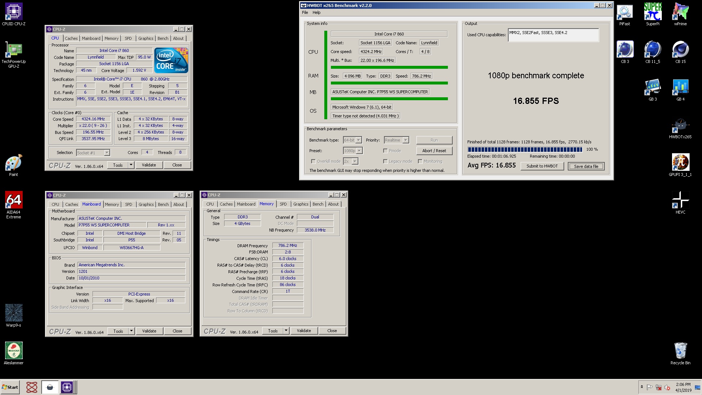702x395 pixels.
Task: Expand Tools arrow in Memory window
Action: pos(286,331)
